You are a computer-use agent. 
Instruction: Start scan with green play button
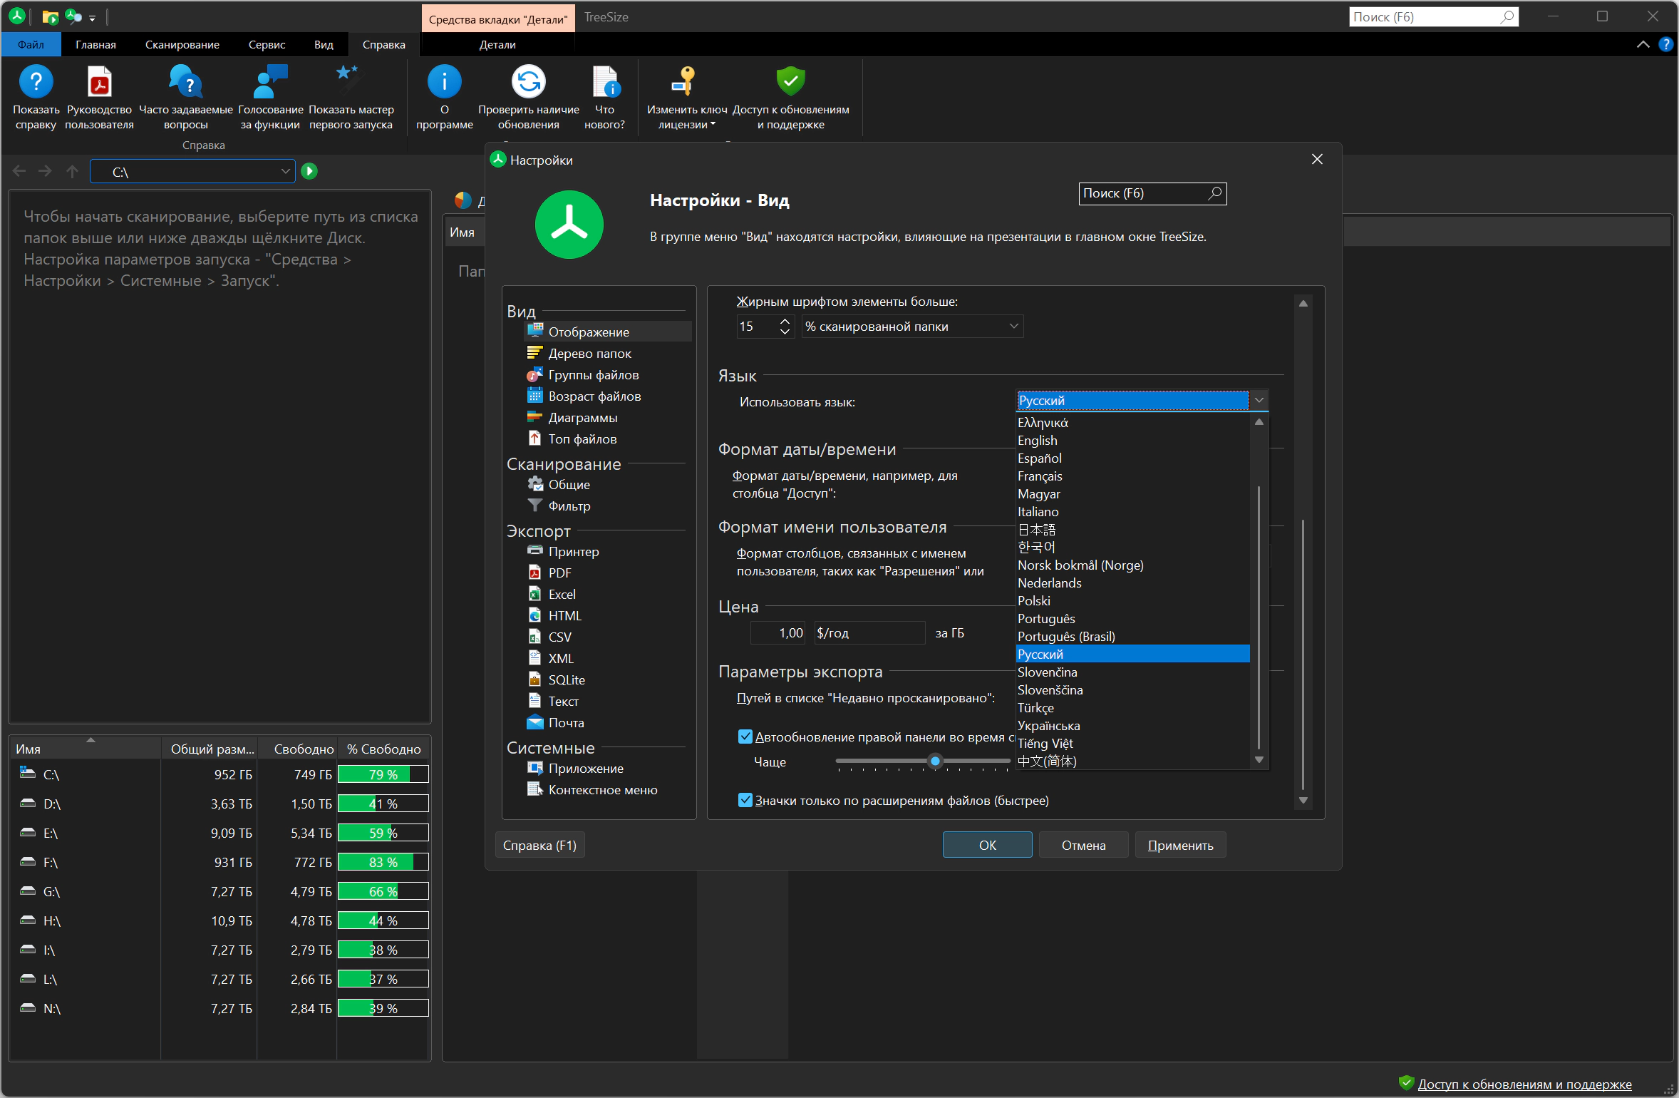(x=309, y=171)
